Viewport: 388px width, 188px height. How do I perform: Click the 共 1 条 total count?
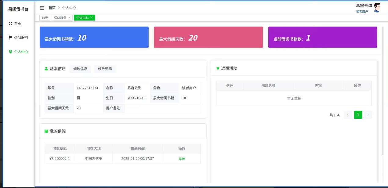[335, 115]
